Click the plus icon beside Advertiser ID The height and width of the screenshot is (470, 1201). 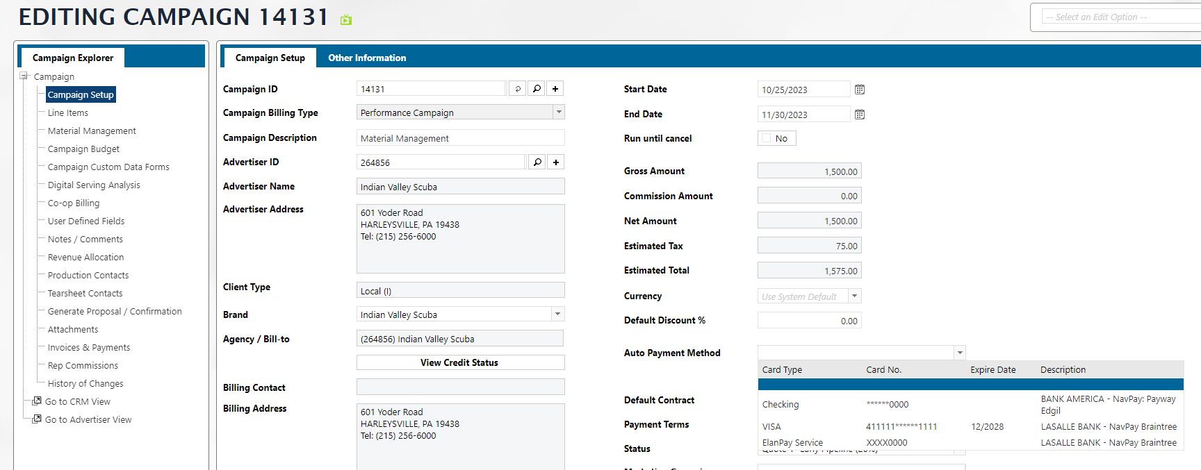point(556,162)
